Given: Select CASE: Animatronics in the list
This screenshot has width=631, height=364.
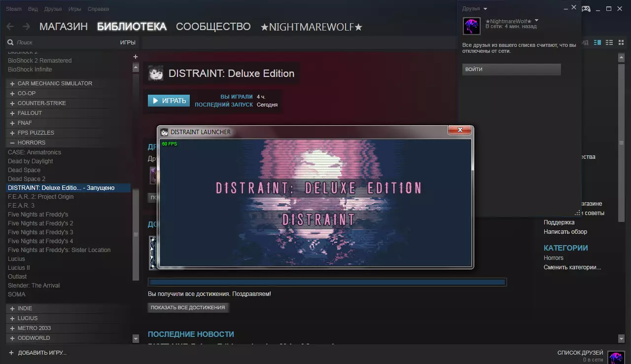Looking at the screenshot, I should (x=35, y=152).
